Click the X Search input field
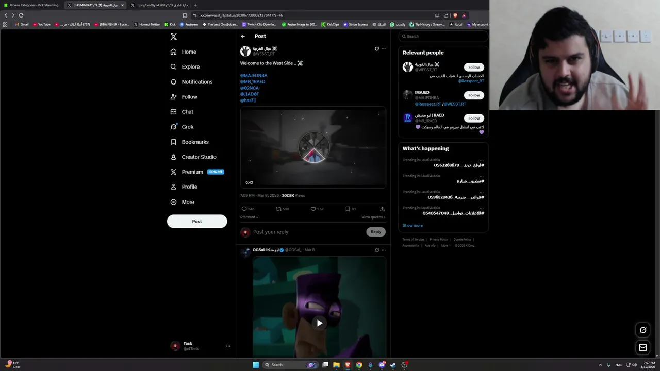660x371 pixels. [443, 37]
